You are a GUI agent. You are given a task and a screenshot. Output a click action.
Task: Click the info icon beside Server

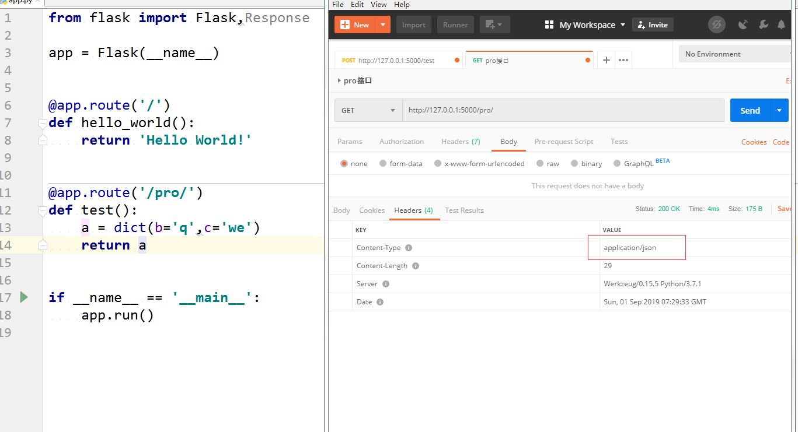(x=386, y=284)
